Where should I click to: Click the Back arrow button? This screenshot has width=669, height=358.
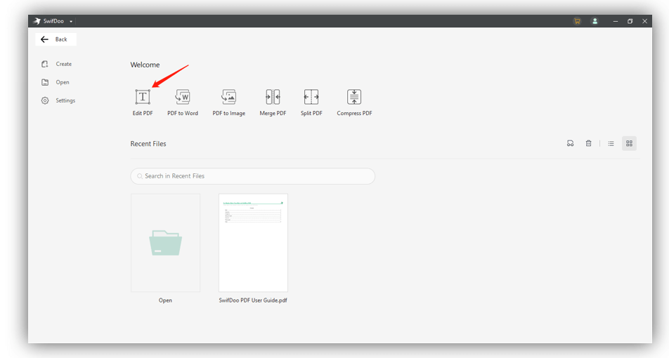(x=56, y=39)
